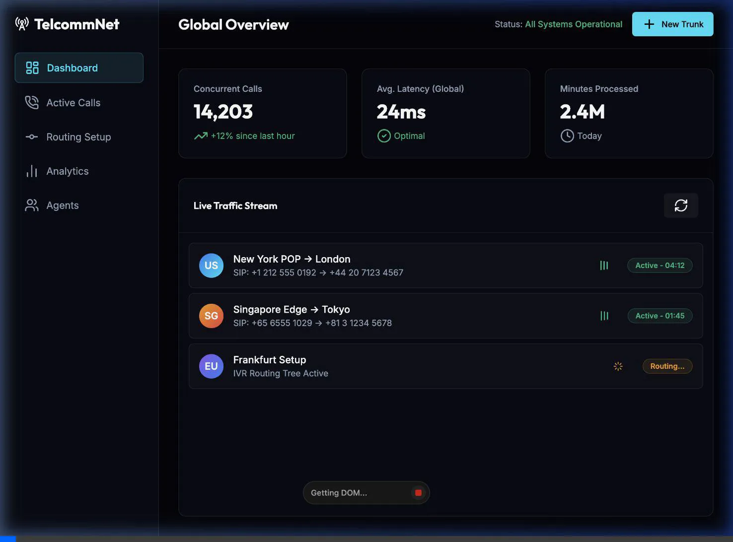Select the Dashboard icon in the sidebar
733x542 pixels.
[32, 68]
